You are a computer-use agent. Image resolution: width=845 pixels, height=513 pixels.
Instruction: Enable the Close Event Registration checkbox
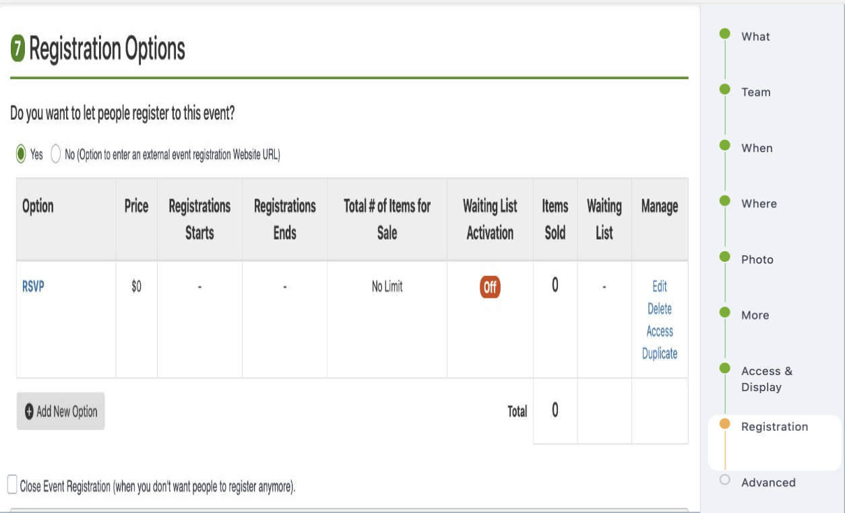(x=11, y=481)
